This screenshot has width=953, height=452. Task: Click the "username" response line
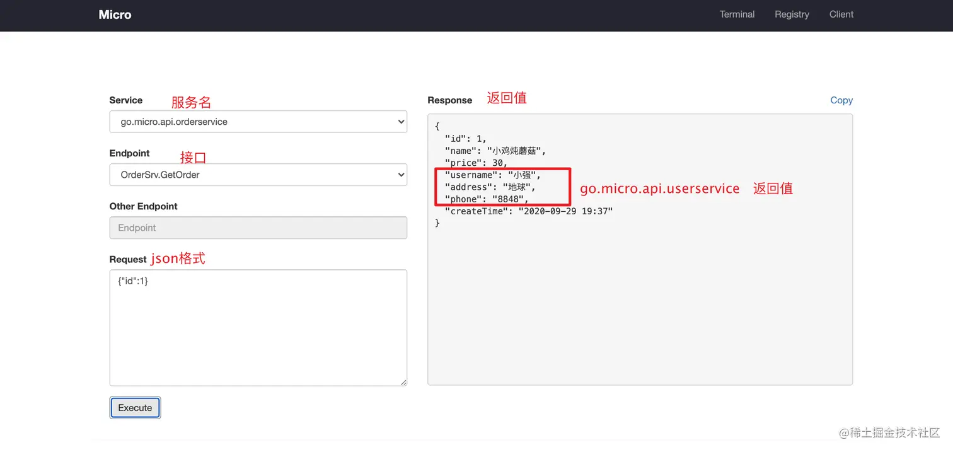coord(493,175)
